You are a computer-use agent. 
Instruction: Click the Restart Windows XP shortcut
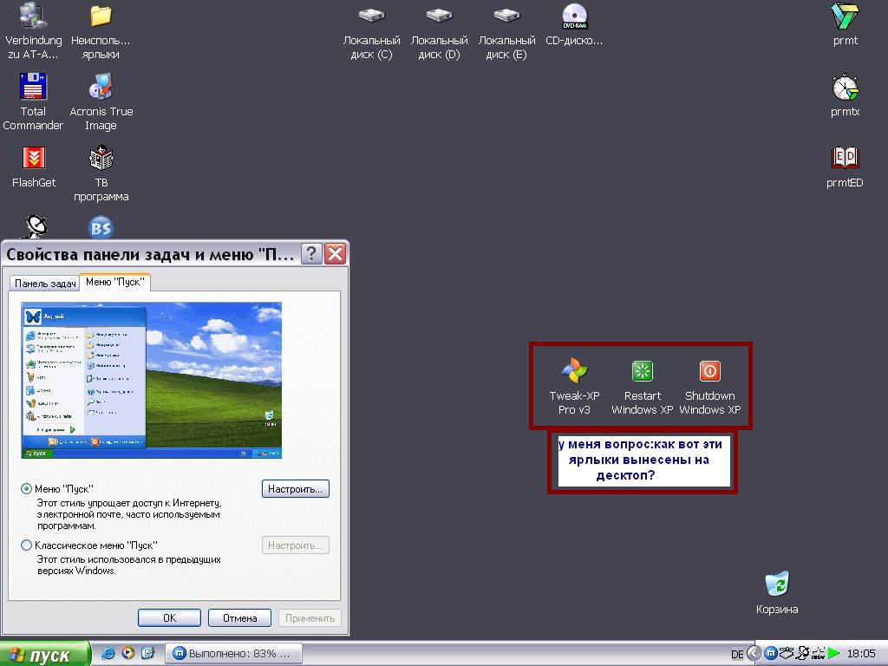pos(643,386)
